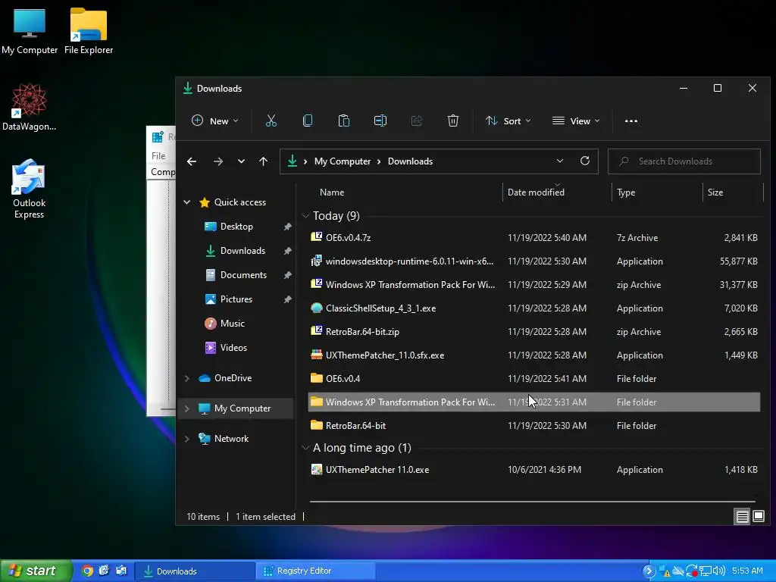Open the File menu in Registry Editor window
The height and width of the screenshot is (582, 776).
pos(158,156)
